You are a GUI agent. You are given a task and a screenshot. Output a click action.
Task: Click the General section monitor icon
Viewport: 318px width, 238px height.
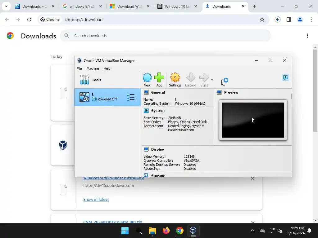click(x=146, y=92)
